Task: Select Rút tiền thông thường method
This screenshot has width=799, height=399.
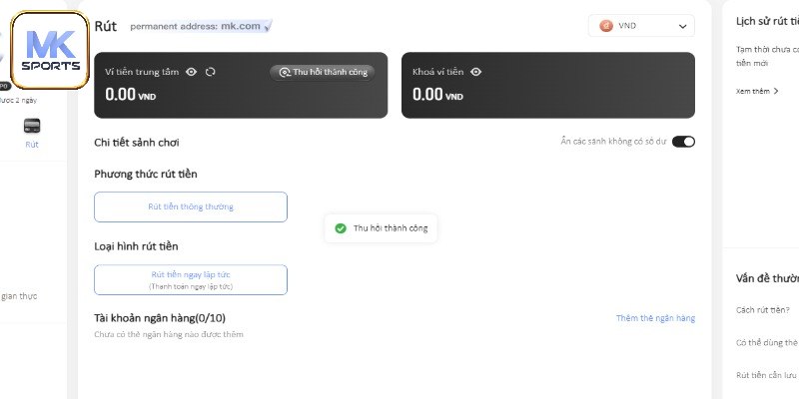Action: [x=191, y=206]
